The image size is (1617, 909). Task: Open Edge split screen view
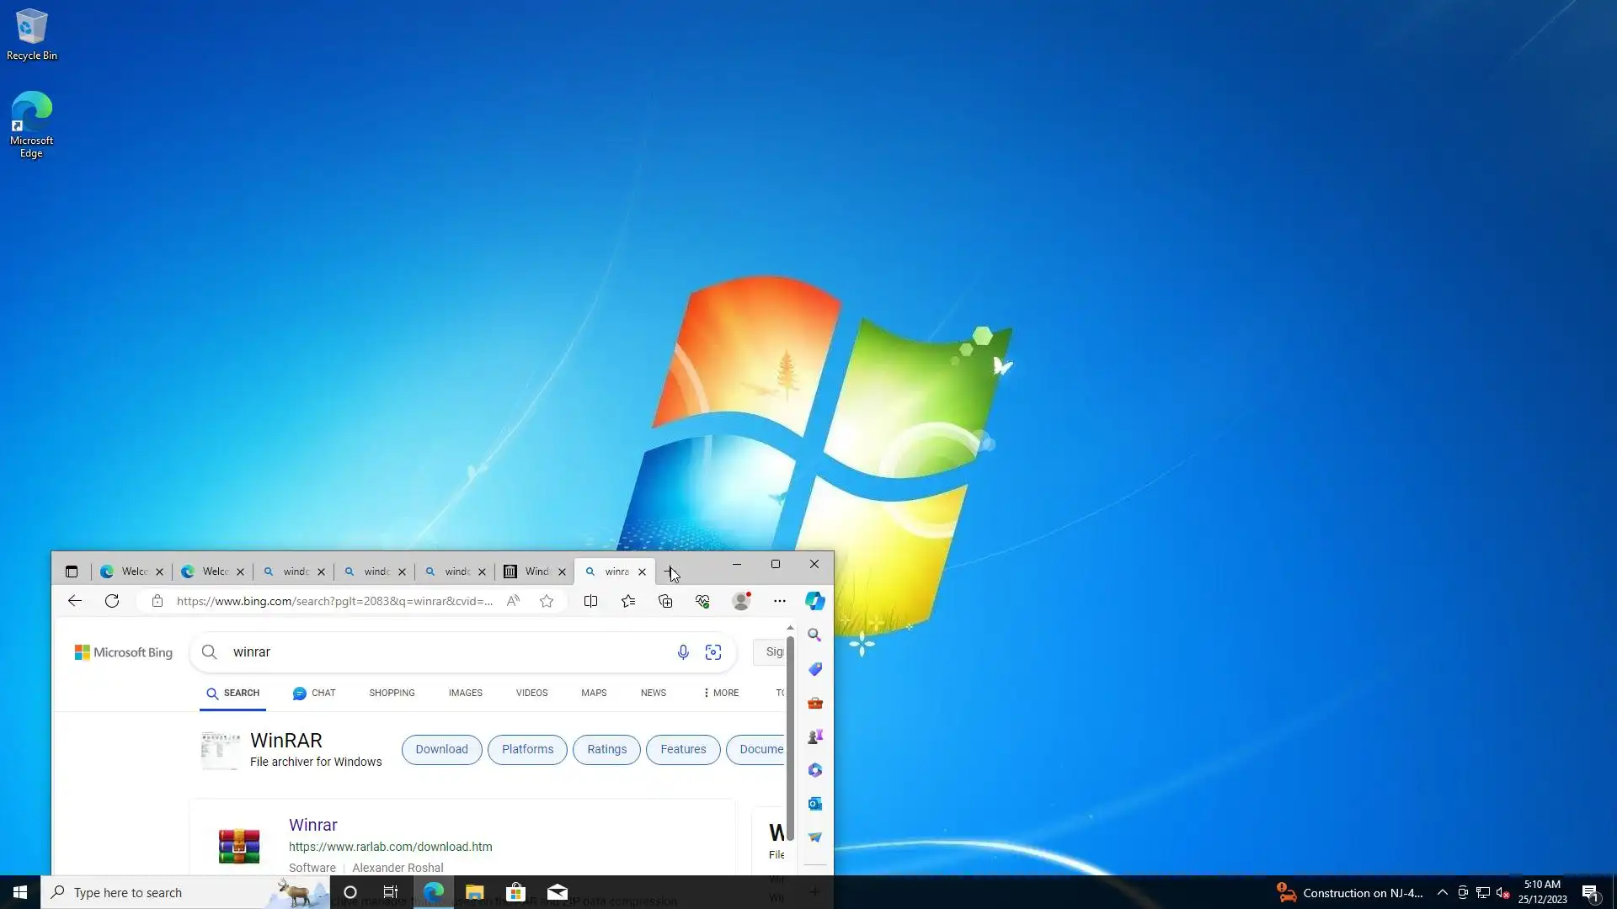pyautogui.click(x=590, y=601)
